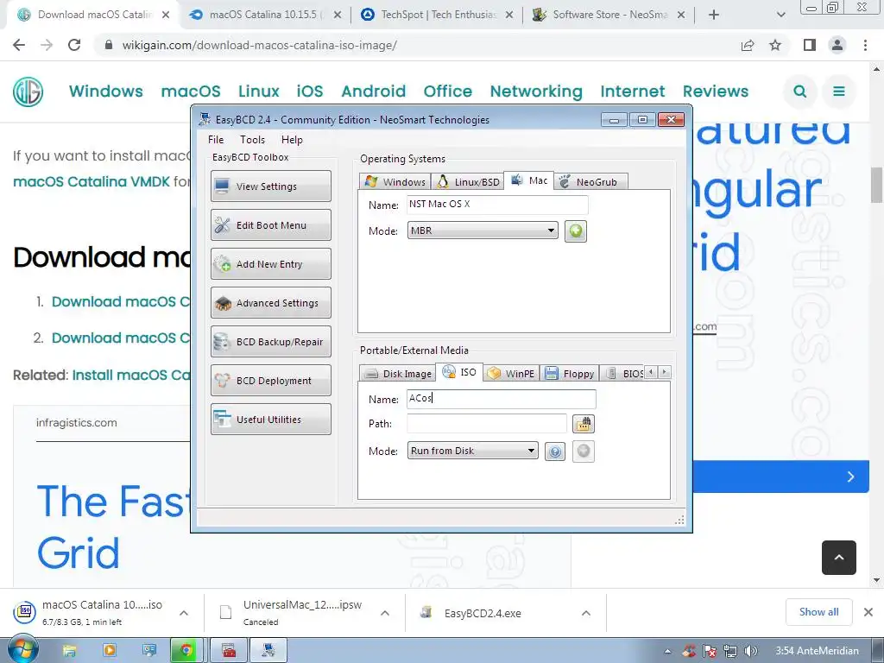Select the ISO media tab
884x663 pixels.
459,372
